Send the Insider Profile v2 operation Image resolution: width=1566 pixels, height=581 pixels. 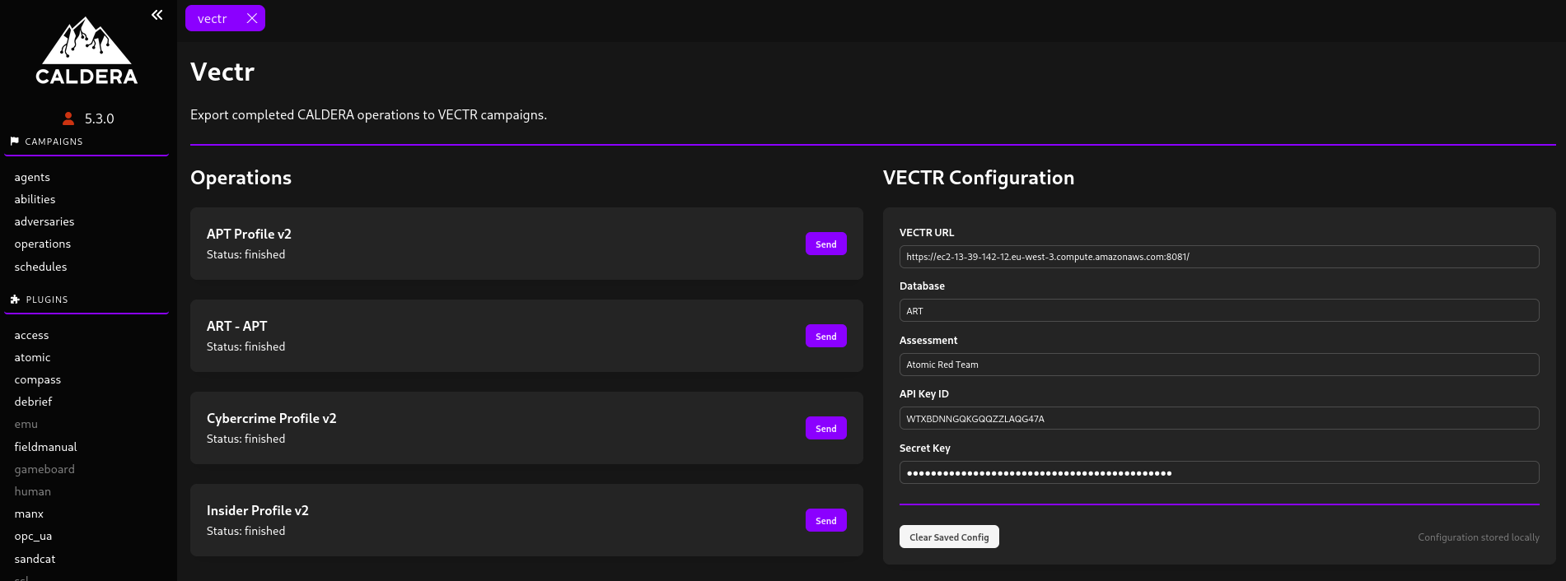click(x=826, y=520)
